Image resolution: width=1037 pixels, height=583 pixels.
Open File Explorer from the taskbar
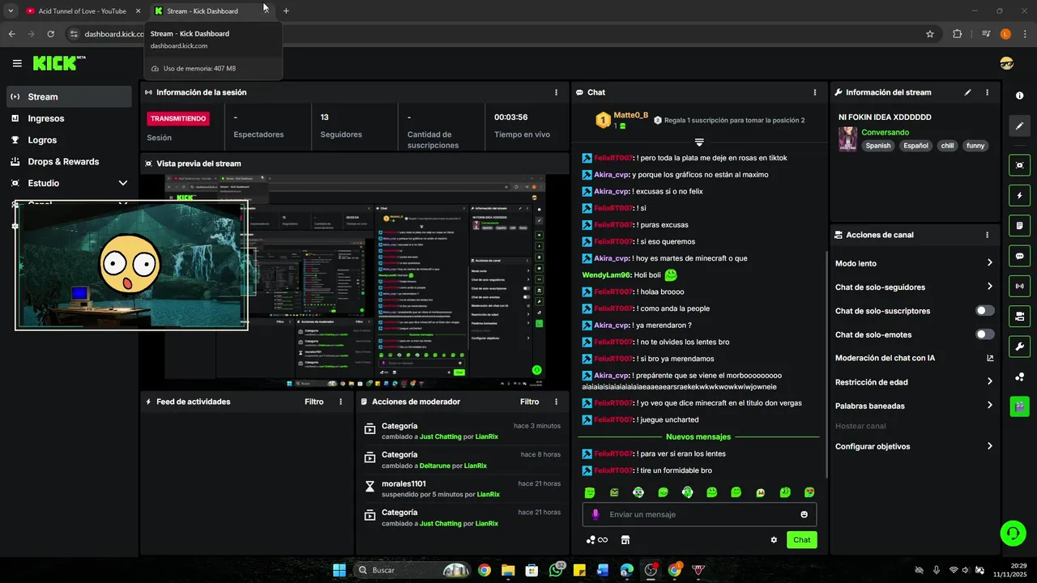coord(508,570)
